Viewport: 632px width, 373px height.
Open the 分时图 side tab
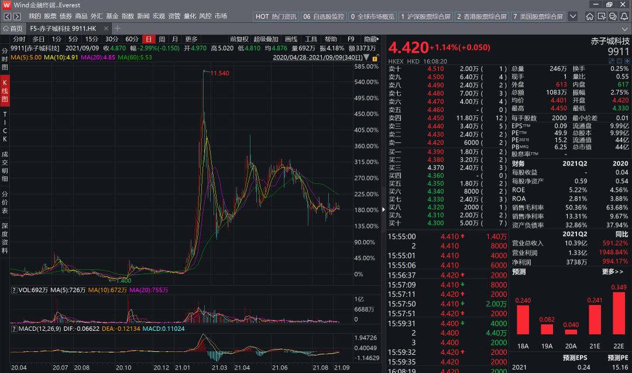[5, 59]
